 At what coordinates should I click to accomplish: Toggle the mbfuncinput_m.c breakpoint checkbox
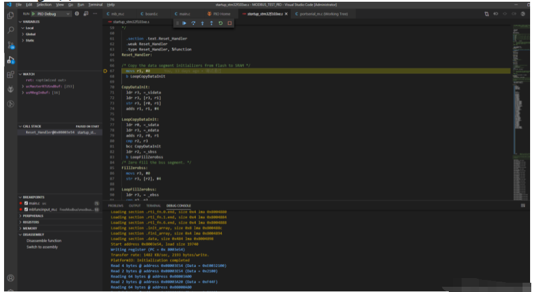pyautogui.click(x=26, y=210)
